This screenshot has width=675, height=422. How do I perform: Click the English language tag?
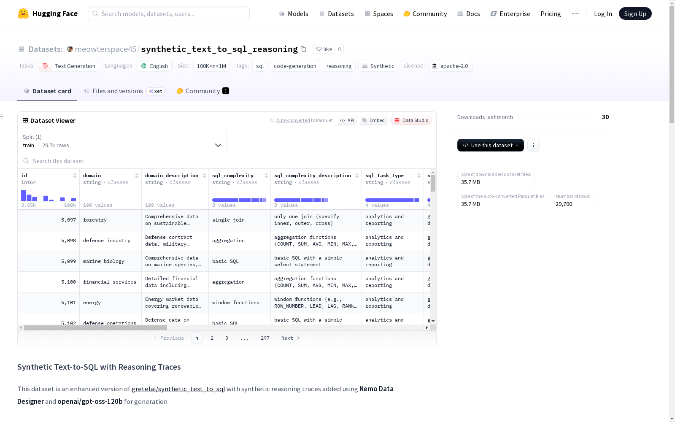point(154,66)
